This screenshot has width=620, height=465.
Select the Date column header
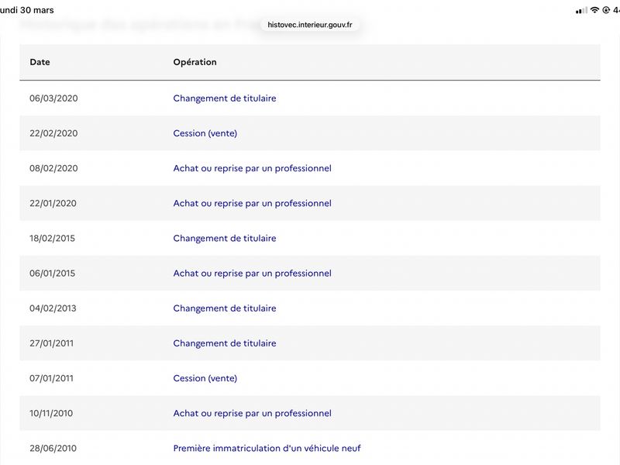tap(40, 62)
